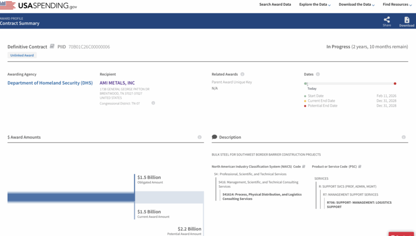The width and height of the screenshot is (416, 236).
Task: Click the red potential end date marker
Action: (x=395, y=84)
